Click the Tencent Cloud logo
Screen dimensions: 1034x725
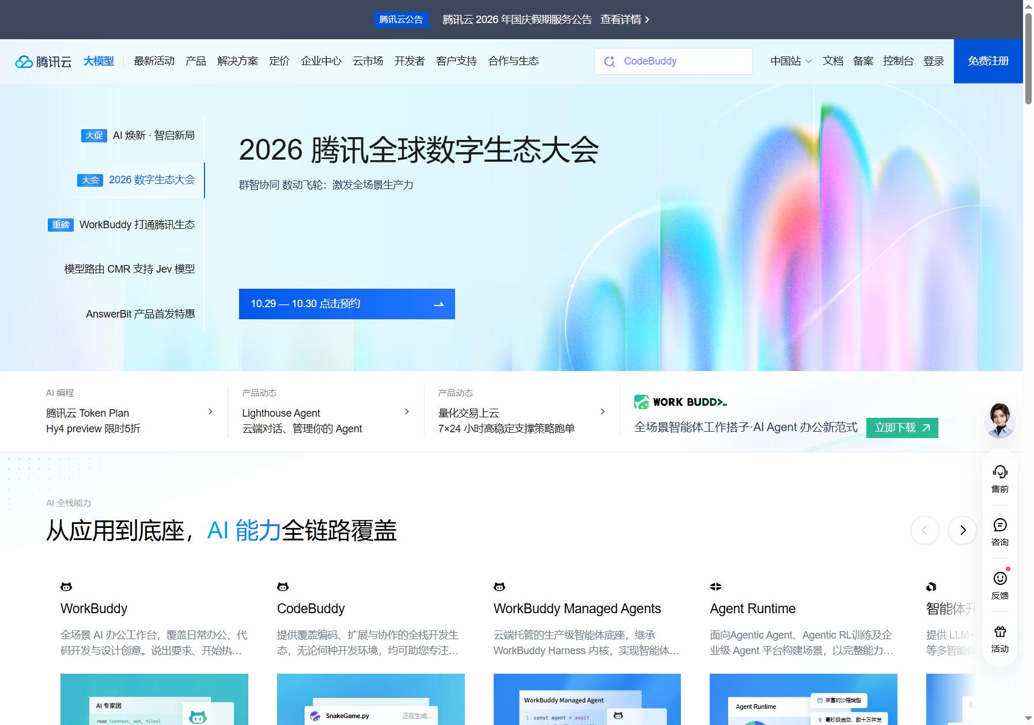tap(43, 61)
